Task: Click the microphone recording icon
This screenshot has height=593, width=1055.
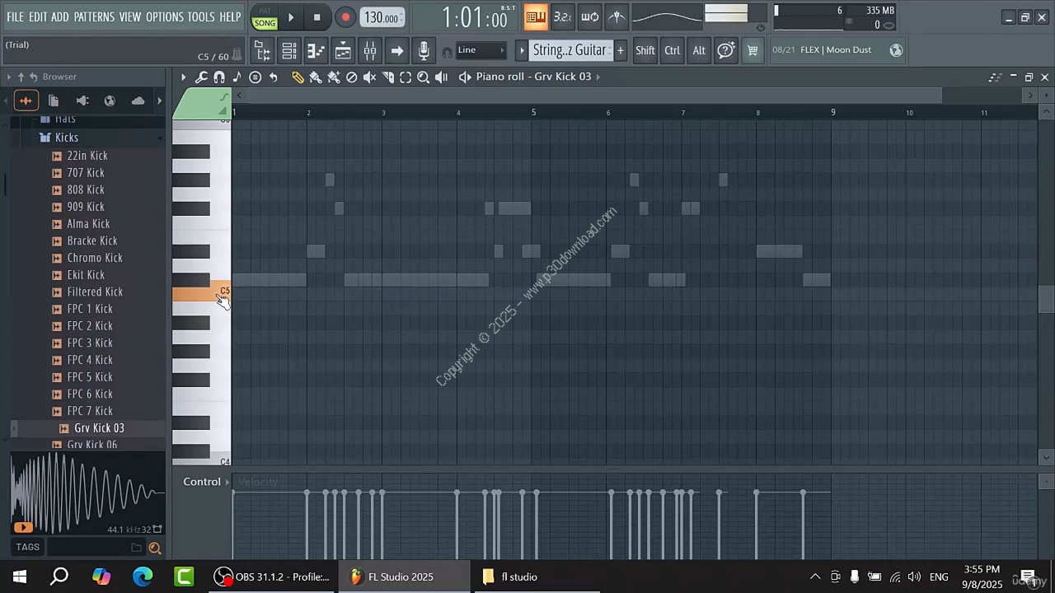Action: click(x=424, y=51)
